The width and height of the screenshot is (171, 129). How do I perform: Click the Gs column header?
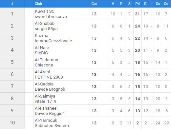[158, 4]
